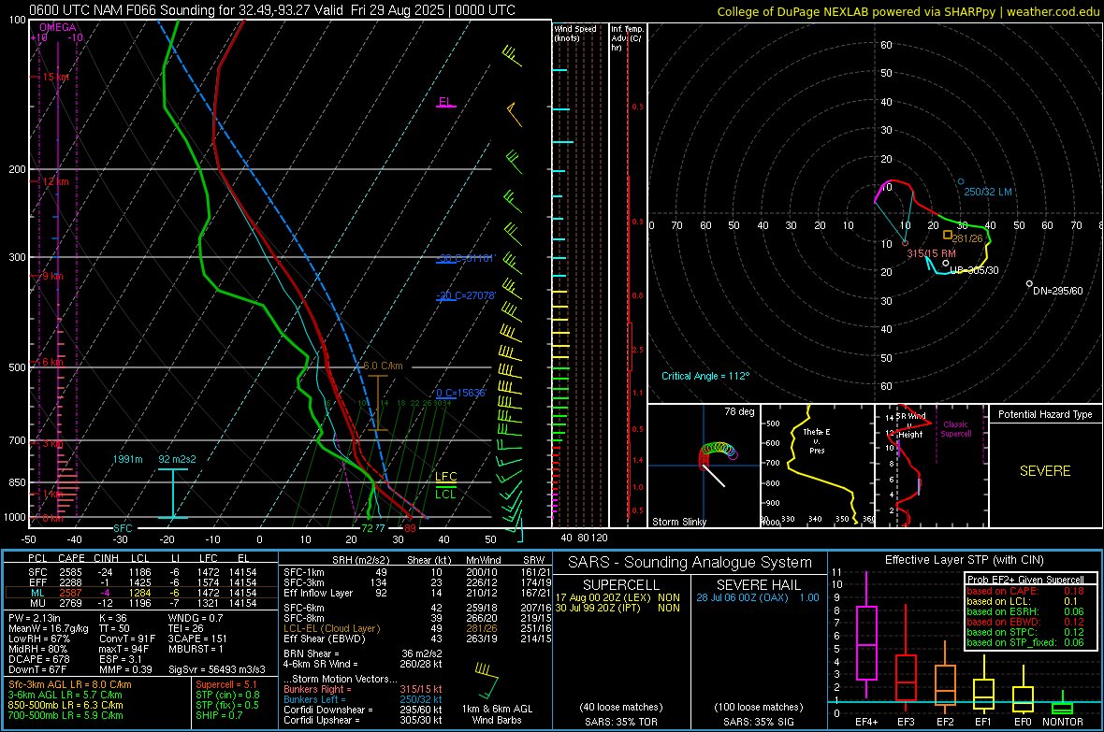
Task: Click the 'Effective Layer STP (with CIN)' title
Action: coord(964,560)
